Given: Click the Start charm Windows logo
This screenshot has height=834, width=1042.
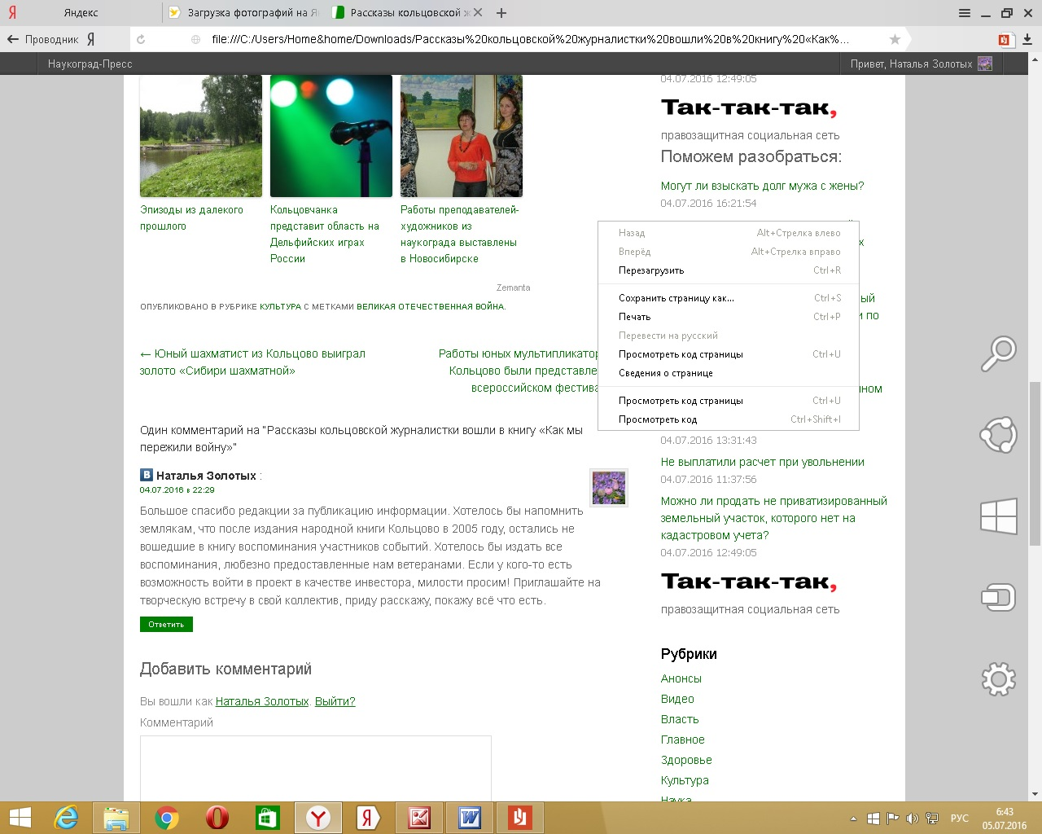Looking at the screenshot, I should coord(998,516).
